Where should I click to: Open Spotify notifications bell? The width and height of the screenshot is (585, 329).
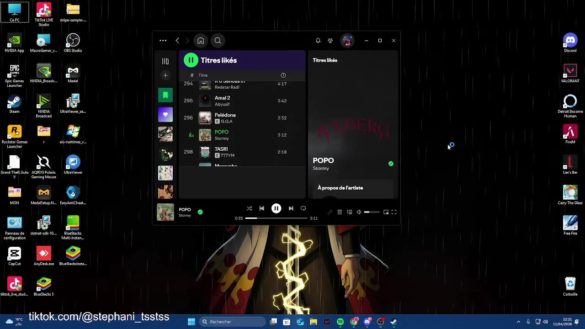tap(318, 41)
